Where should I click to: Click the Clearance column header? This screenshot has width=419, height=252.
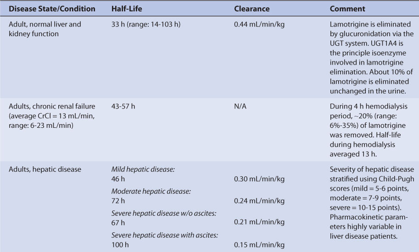coord(252,9)
